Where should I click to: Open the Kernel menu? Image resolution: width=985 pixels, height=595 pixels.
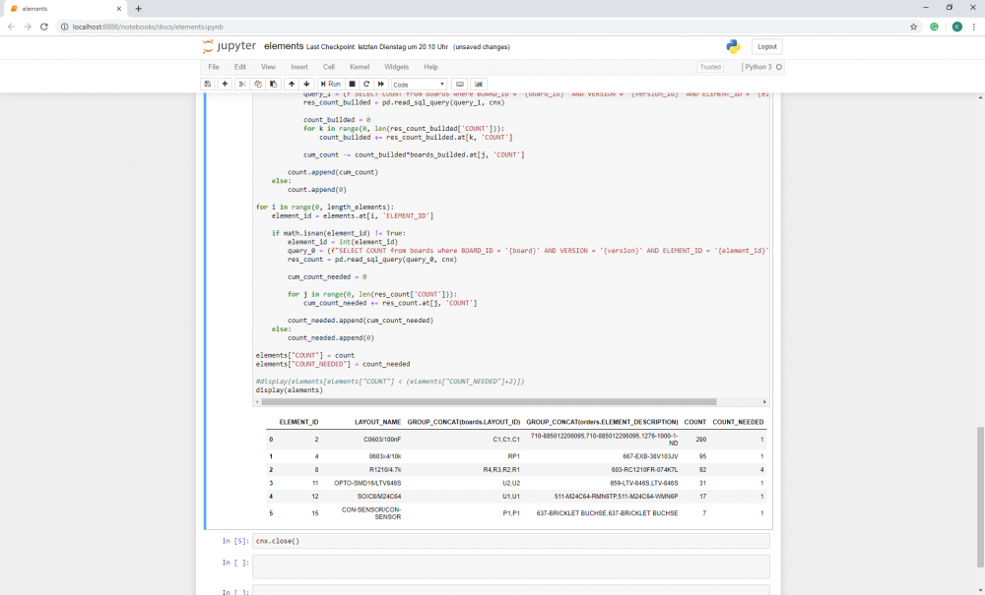[x=360, y=67]
